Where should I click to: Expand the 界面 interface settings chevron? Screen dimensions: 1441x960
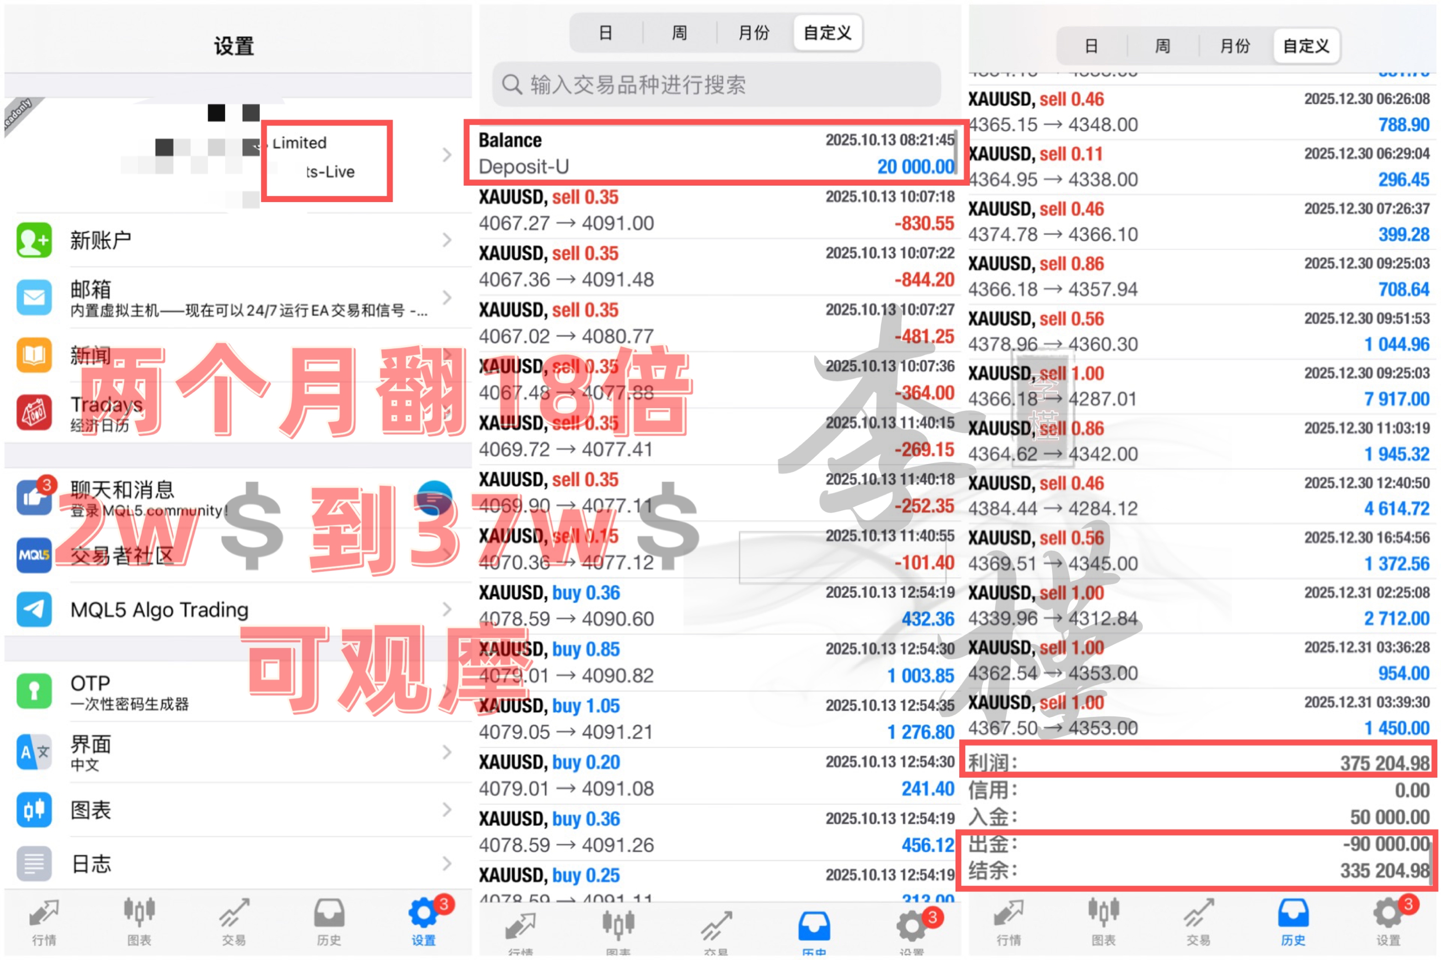point(447,752)
